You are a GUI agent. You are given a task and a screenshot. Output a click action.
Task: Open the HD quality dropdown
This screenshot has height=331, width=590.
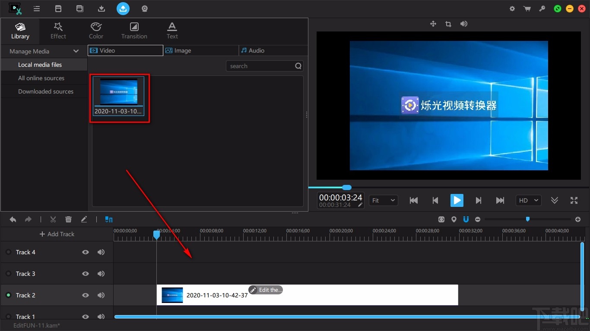[x=529, y=200]
